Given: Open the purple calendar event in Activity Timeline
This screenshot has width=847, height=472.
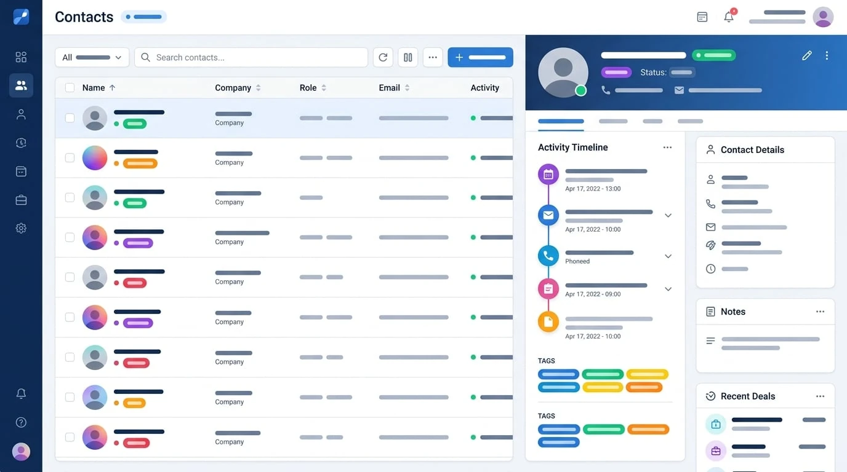Looking at the screenshot, I should (x=548, y=175).
